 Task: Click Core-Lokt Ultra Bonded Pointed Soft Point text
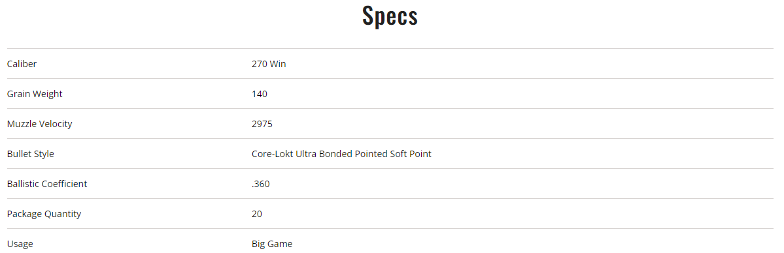tap(341, 154)
